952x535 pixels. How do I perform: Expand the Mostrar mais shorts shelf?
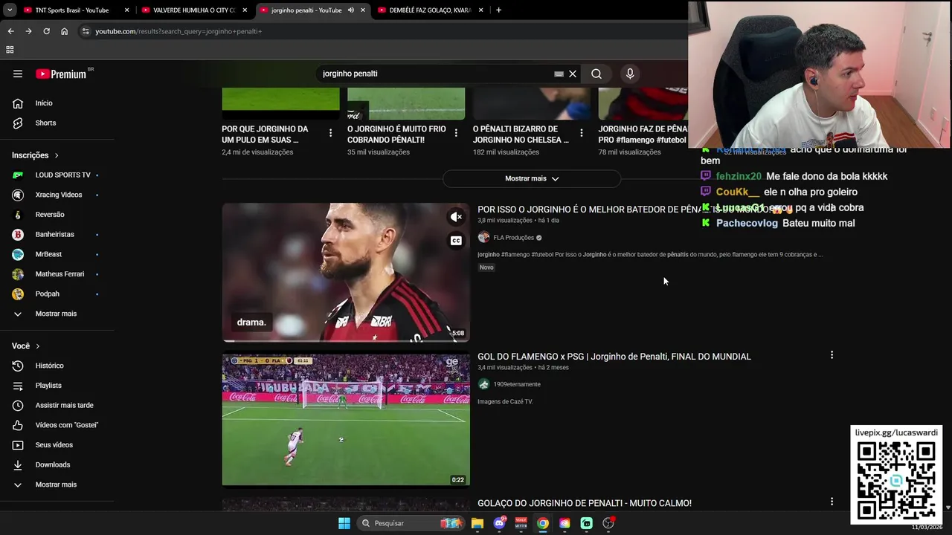tap(532, 178)
